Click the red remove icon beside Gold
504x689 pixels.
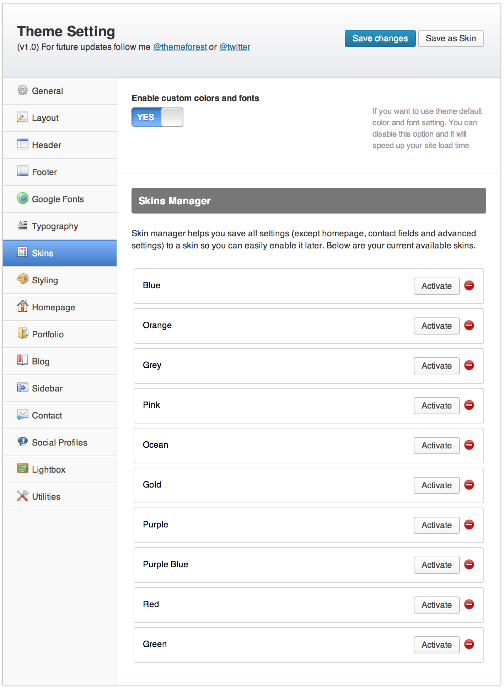point(469,485)
